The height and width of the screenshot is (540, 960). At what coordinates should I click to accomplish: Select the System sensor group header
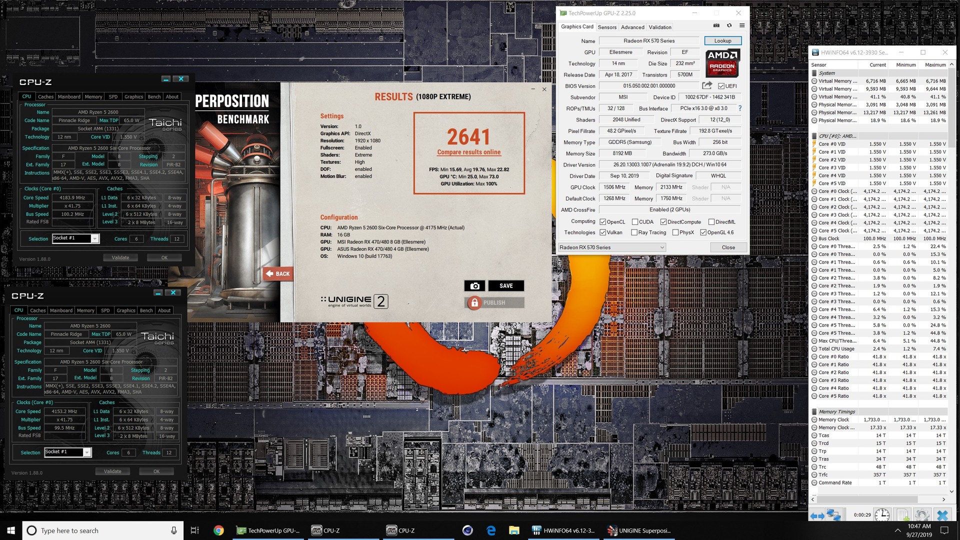pos(826,73)
